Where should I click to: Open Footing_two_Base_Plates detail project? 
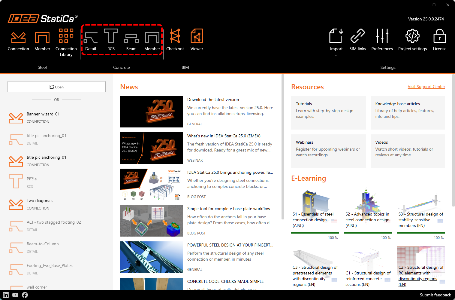pos(56,269)
